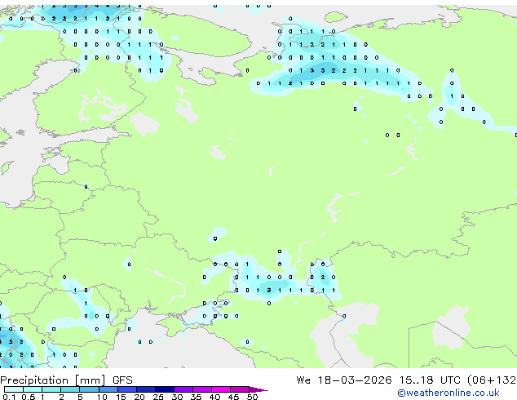Click the '45' legend scale label

click(x=233, y=397)
